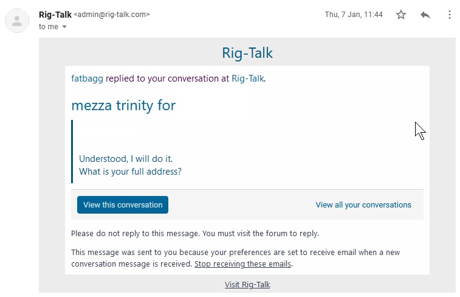Screen dimensions: 460x297
Task: Go to "View all your conversations"
Action: [363, 205]
